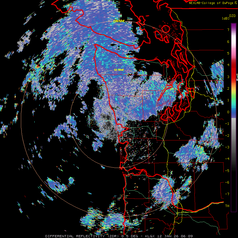238x238 pixels.
Task: Click the 5 tick label on scale
Action: click(x=228, y=53)
